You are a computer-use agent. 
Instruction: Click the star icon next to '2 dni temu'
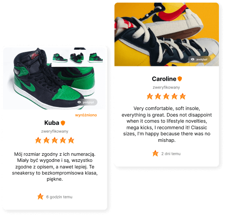[x=155, y=154]
